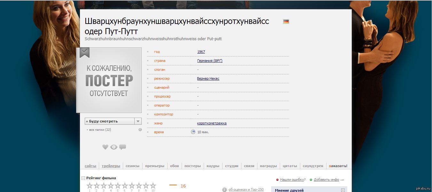
Task: Rate the film with the fifth star
Action: point(118,186)
